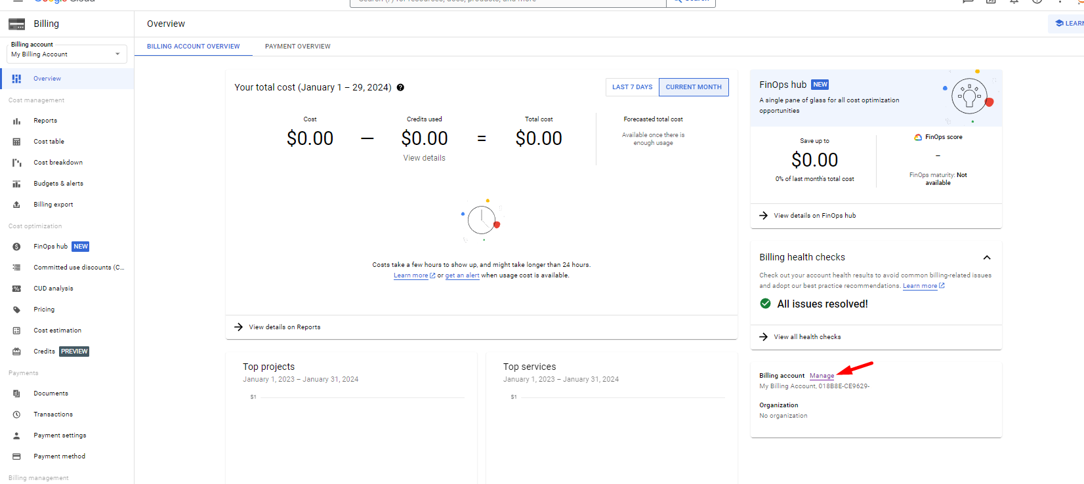
Task: Open the Billing account dropdown selector
Action: 67,54
